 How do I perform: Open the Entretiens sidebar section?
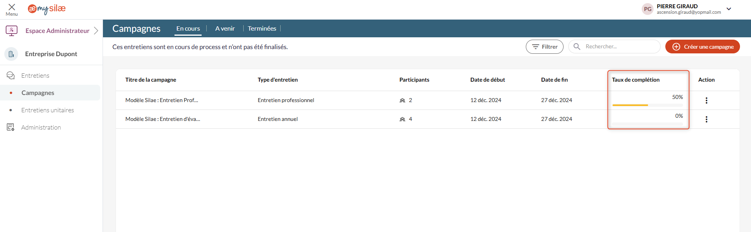[x=35, y=76]
